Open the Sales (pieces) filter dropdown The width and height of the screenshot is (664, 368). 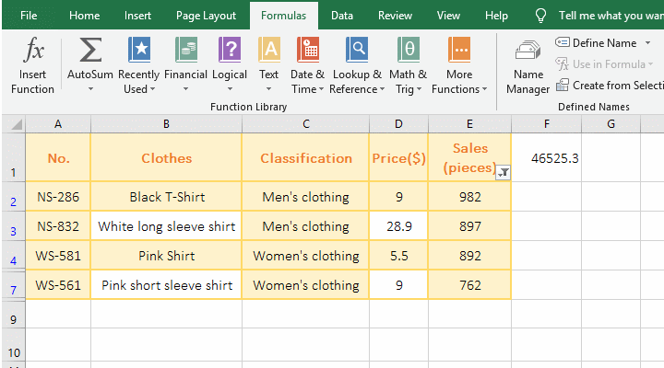[504, 172]
